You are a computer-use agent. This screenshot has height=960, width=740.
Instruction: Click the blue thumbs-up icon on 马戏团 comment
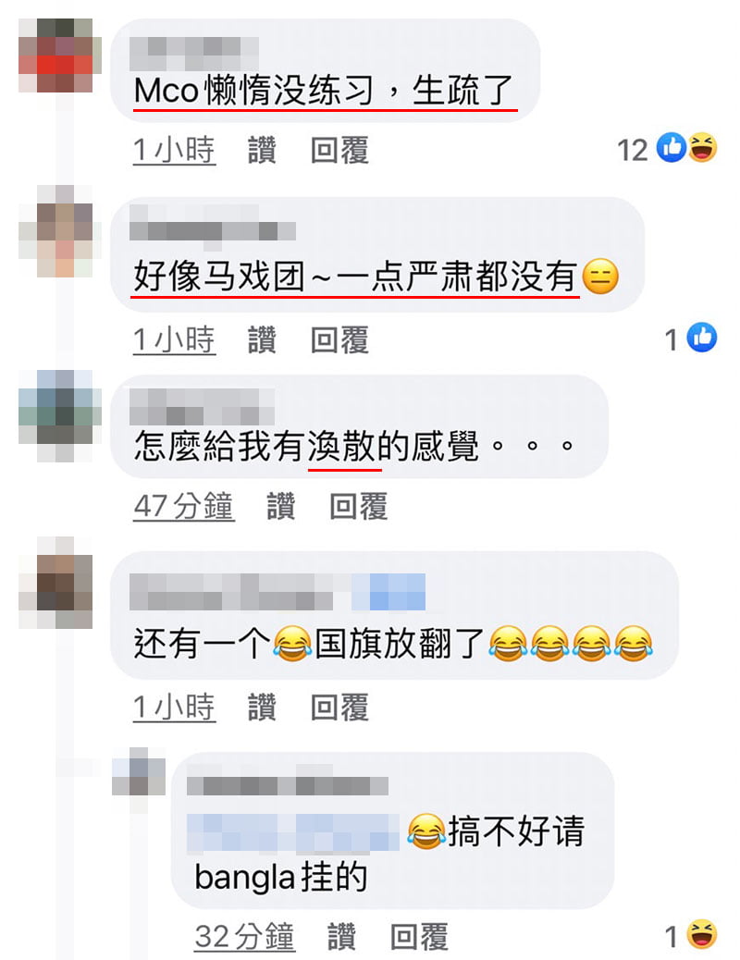[x=702, y=338]
